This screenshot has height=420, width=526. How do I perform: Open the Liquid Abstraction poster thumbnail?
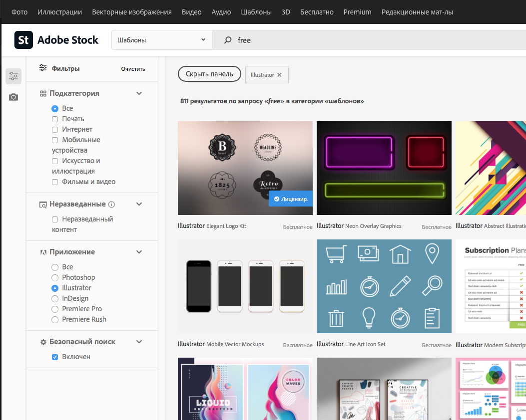point(245,389)
